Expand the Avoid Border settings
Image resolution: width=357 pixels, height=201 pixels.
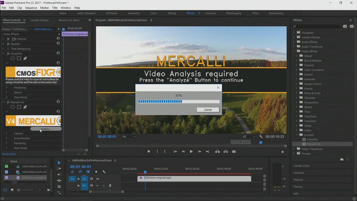click(6, 138)
